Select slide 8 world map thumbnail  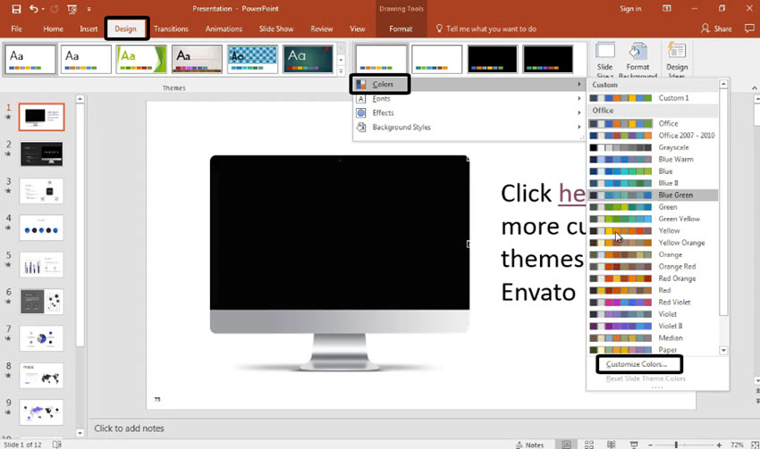(41, 376)
